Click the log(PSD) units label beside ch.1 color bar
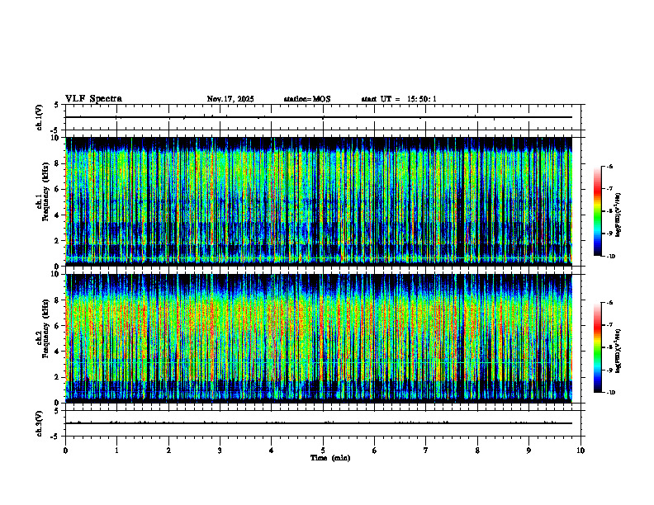The width and height of the screenshot is (654, 505). point(618,215)
